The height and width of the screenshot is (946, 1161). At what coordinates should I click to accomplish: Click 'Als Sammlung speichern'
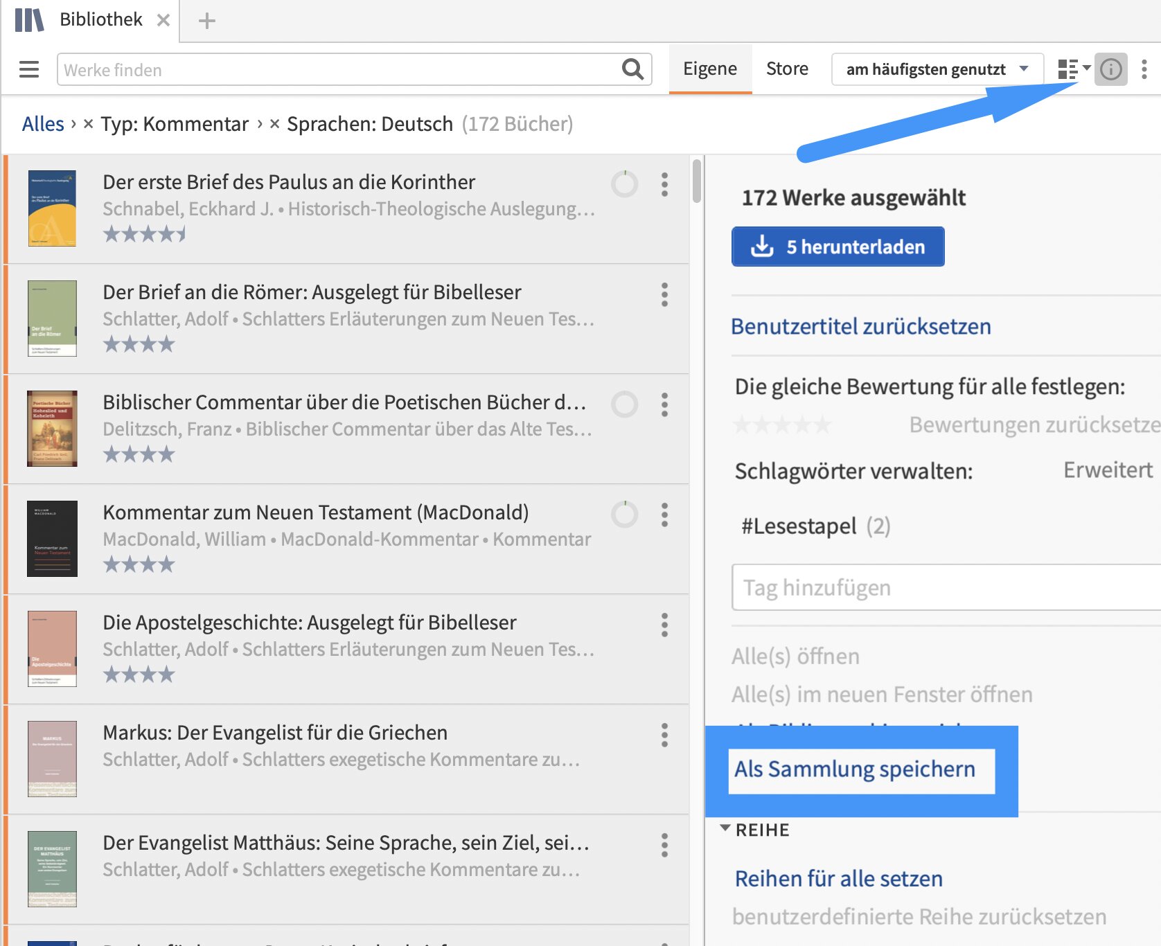coord(855,769)
